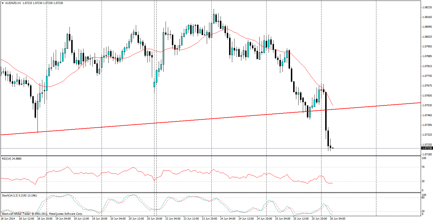Viewport: 433px width, 221px height.
Task: Click the current price tag 1.07230
Action: tap(427, 148)
